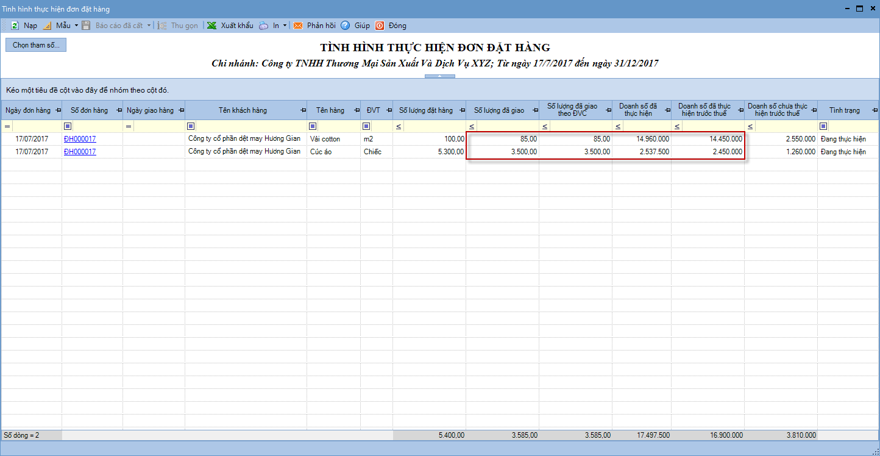This screenshot has width=880, height=456.
Task: Pin the Tình trạng column
Action: [x=874, y=110]
